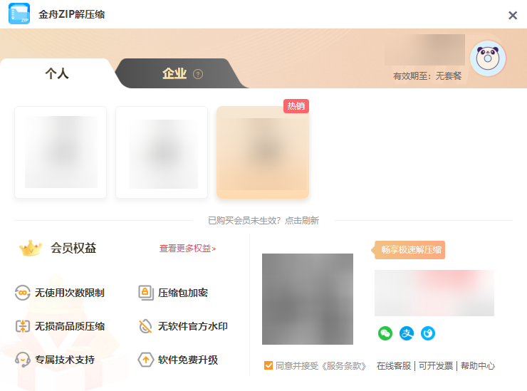The width and height of the screenshot is (527, 391).
Task: Click the 会员权益 heading
Action: click(x=73, y=248)
